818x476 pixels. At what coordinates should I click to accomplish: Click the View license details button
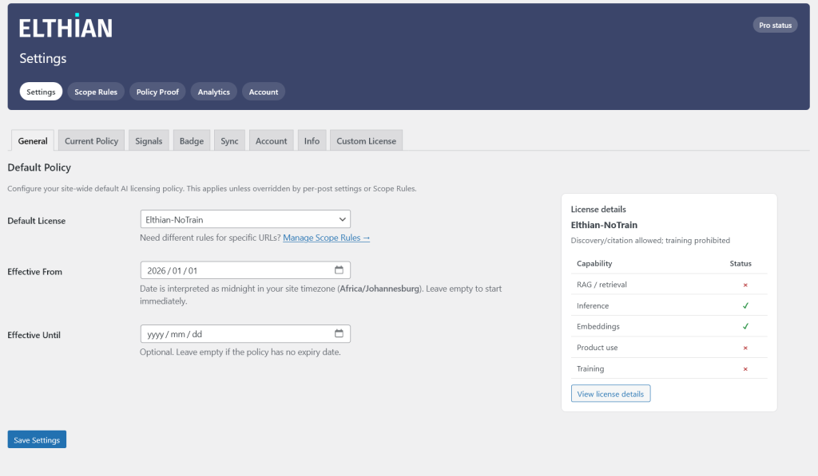[x=610, y=394]
